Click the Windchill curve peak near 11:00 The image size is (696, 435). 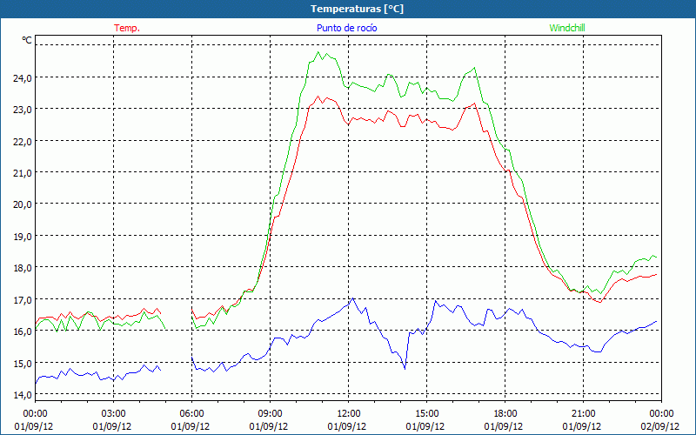click(x=318, y=52)
